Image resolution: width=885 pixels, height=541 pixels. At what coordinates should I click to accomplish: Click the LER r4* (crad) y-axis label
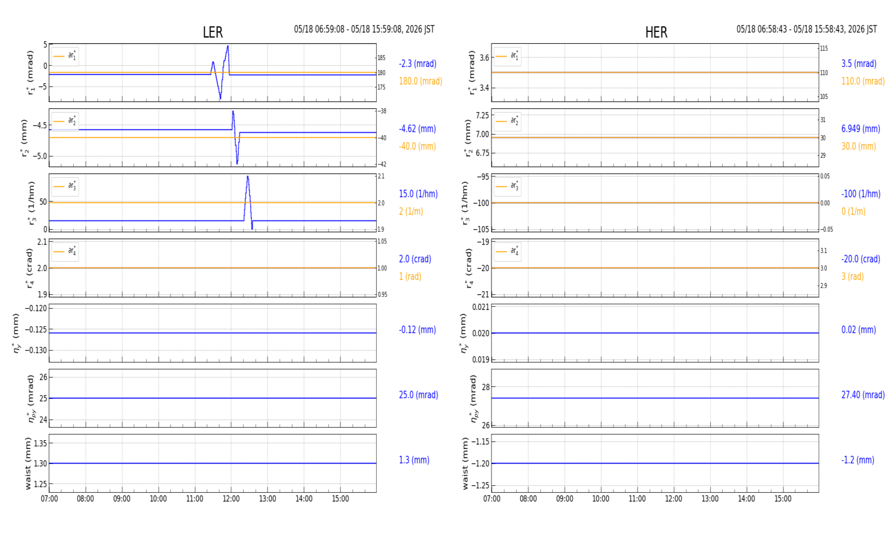[29, 268]
